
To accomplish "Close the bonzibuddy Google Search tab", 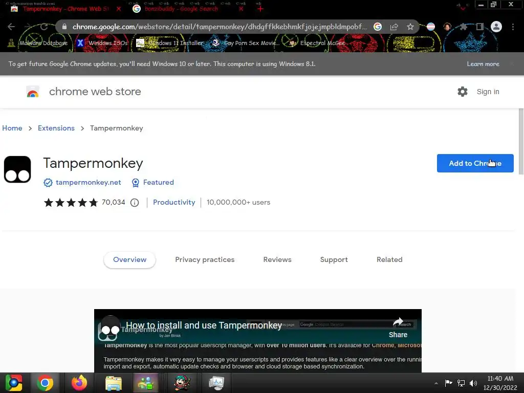I will 241,9.
